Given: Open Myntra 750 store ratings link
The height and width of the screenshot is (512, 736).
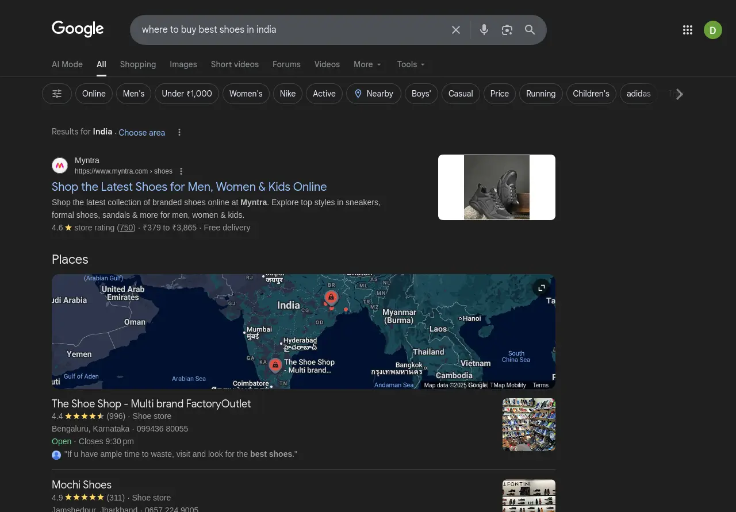Looking at the screenshot, I should tap(126, 228).
